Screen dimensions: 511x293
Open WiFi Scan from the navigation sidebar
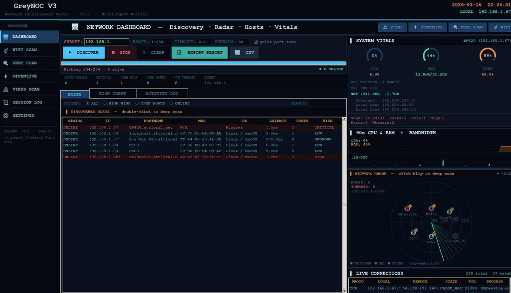coord(24,50)
